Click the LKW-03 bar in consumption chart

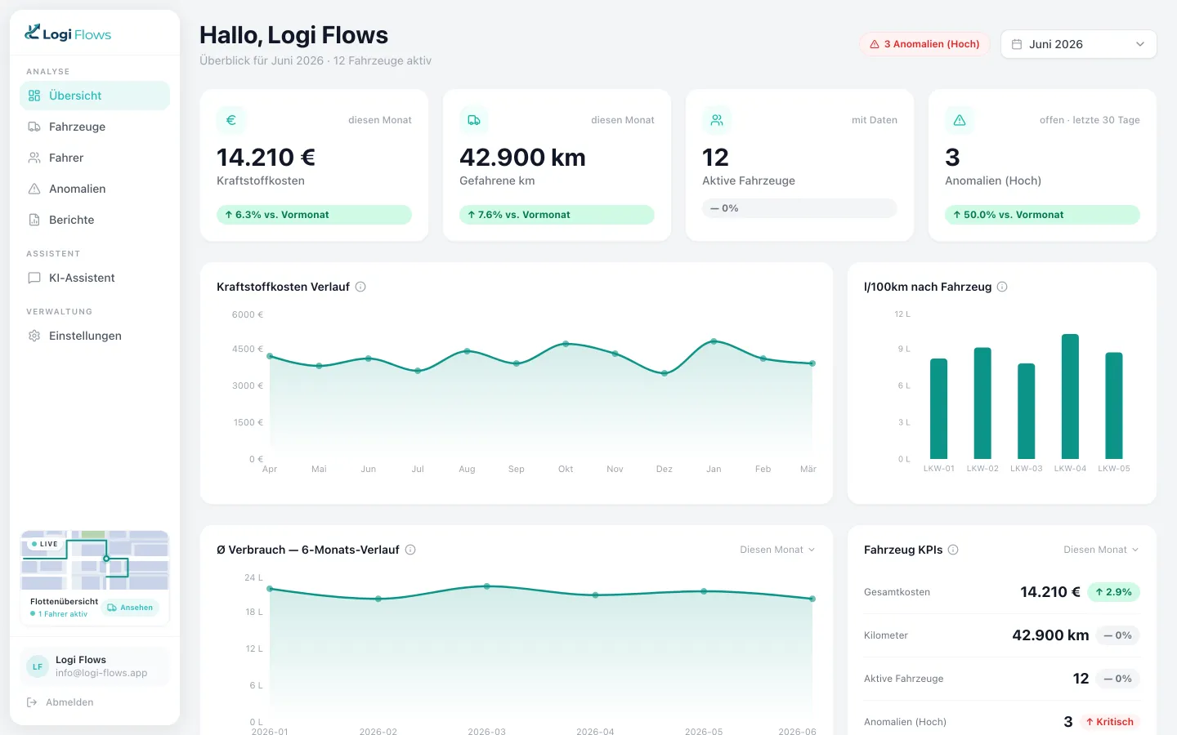coord(1027,411)
